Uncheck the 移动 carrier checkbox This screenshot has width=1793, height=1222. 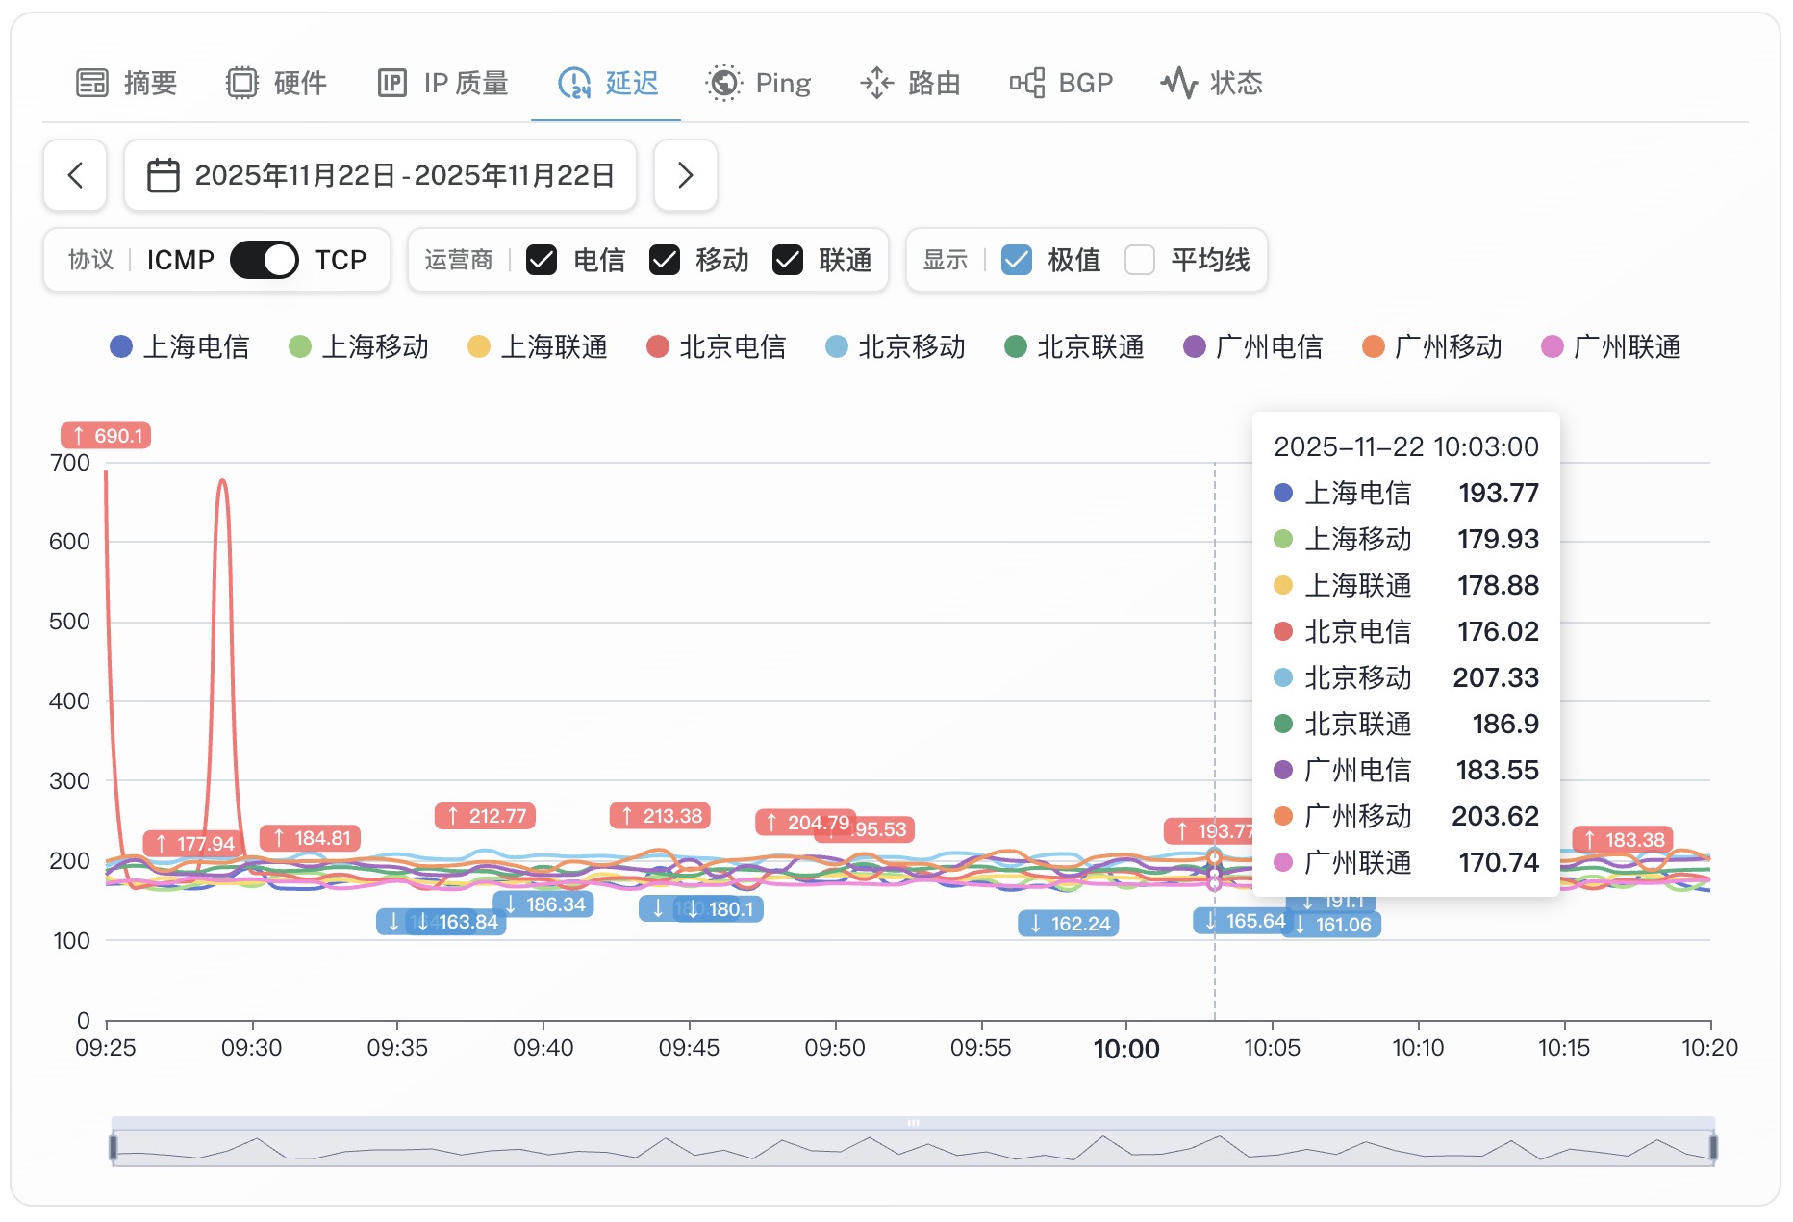(665, 260)
